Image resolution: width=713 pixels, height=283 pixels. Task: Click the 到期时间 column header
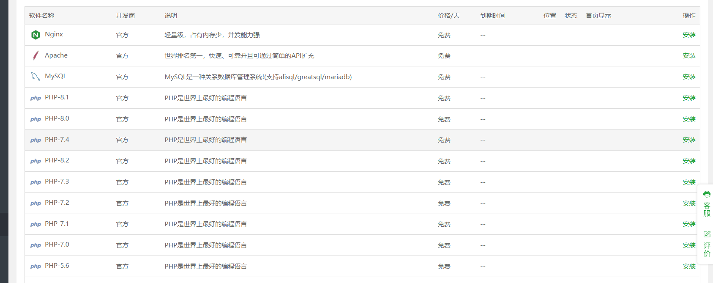point(493,16)
